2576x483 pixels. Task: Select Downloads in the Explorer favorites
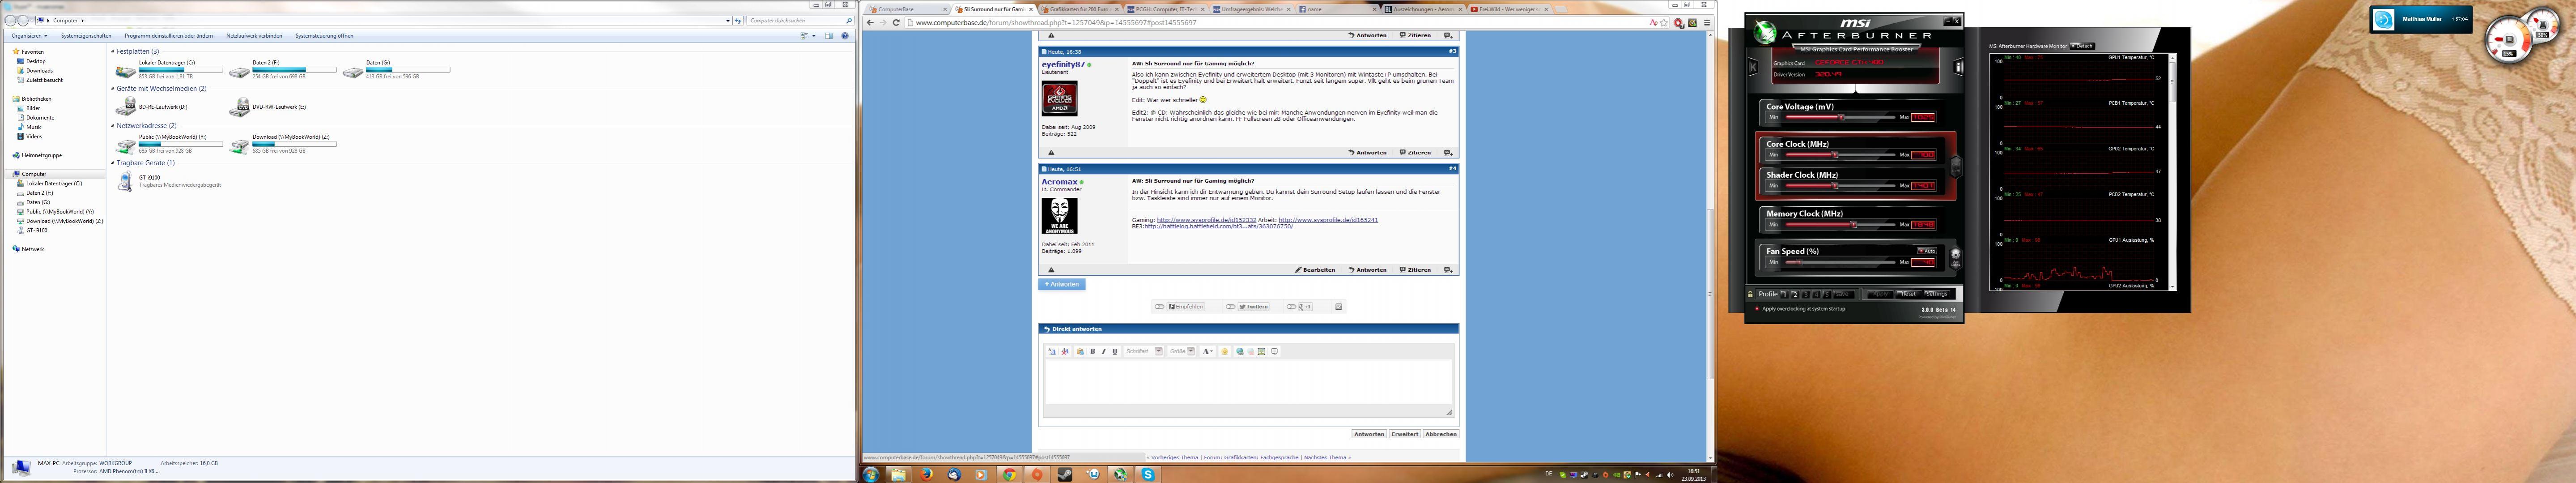(x=39, y=71)
